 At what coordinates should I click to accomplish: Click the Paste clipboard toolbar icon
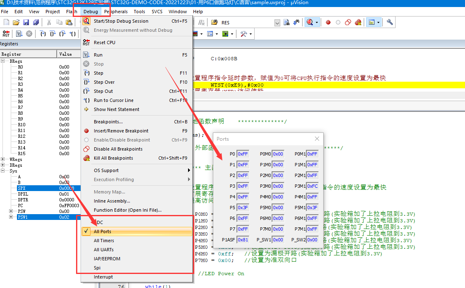pyautogui.click(x=69, y=22)
